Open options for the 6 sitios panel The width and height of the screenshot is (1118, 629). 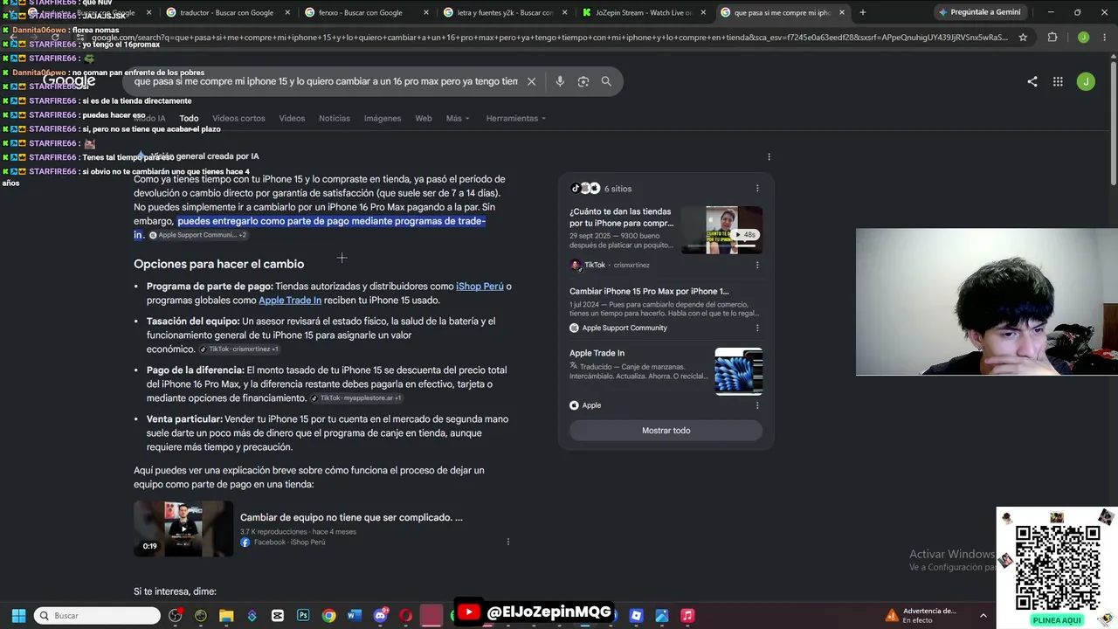point(757,189)
